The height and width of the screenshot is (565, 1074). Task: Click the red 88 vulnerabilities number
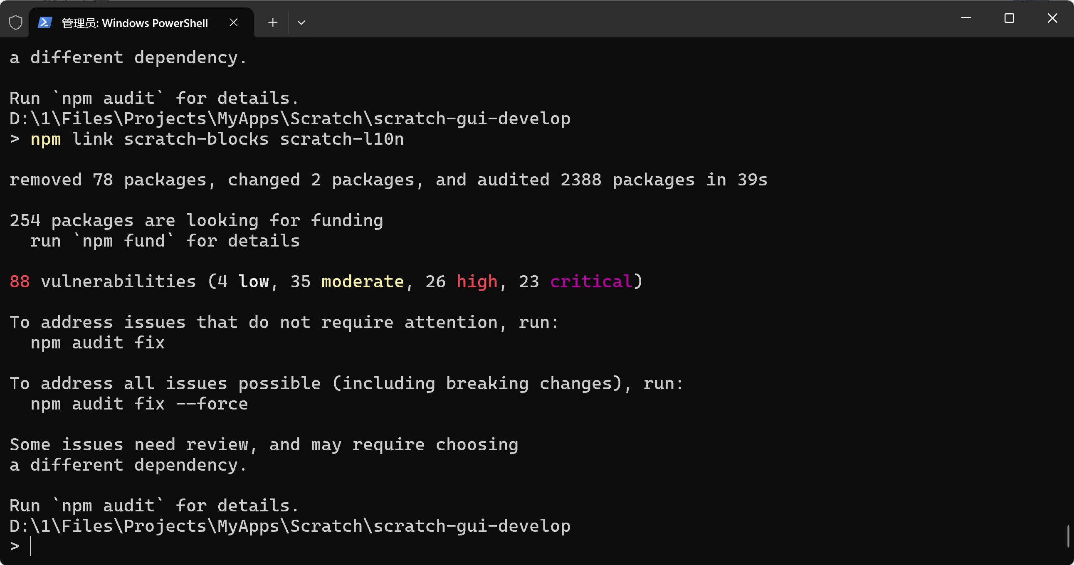(x=20, y=282)
